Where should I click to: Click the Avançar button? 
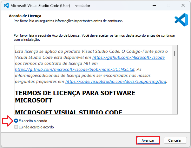click(x=148, y=140)
